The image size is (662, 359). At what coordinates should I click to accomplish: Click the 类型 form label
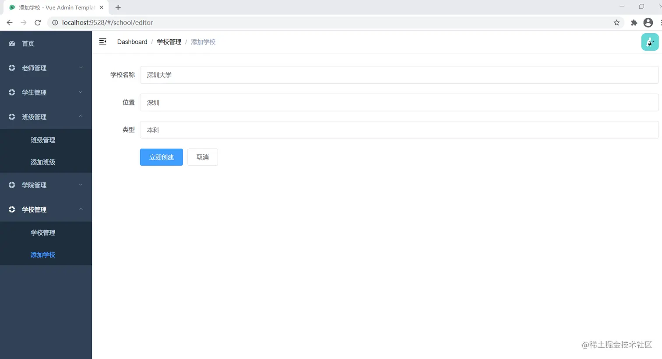[129, 130]
